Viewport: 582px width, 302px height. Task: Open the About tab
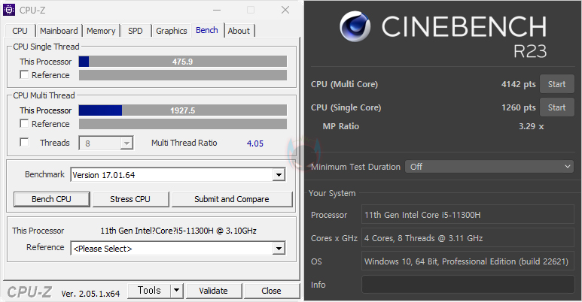[239, 31]
